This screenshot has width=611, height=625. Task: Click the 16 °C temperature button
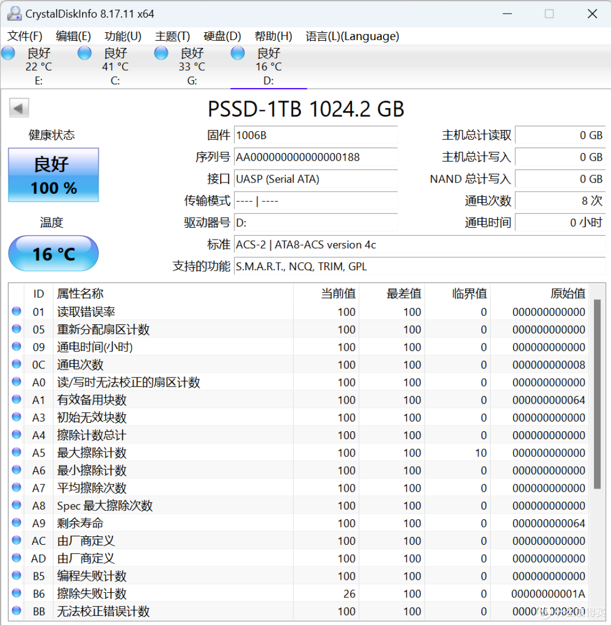pyautogui.click(x=54, y=254)
